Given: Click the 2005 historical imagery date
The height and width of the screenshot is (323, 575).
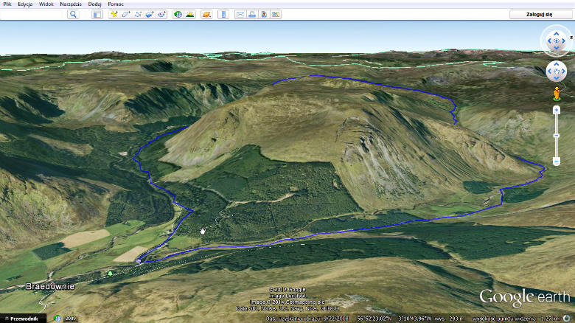Looking at the screenshot, I should click(x=70, y=318).
